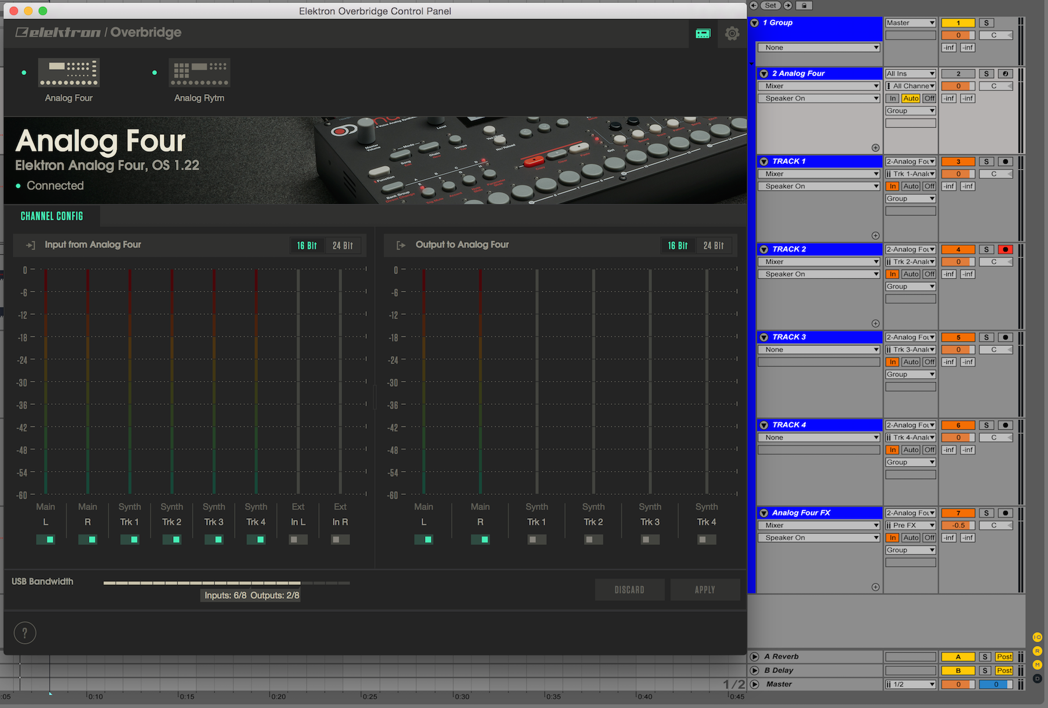1048x708 pixels.
Task: Click the USB Bandwidth meter bar
Action: click(226, 583)
